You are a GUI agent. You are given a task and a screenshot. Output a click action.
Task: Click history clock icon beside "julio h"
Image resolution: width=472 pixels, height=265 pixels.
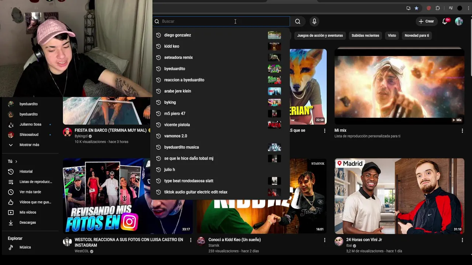point(159,170)
